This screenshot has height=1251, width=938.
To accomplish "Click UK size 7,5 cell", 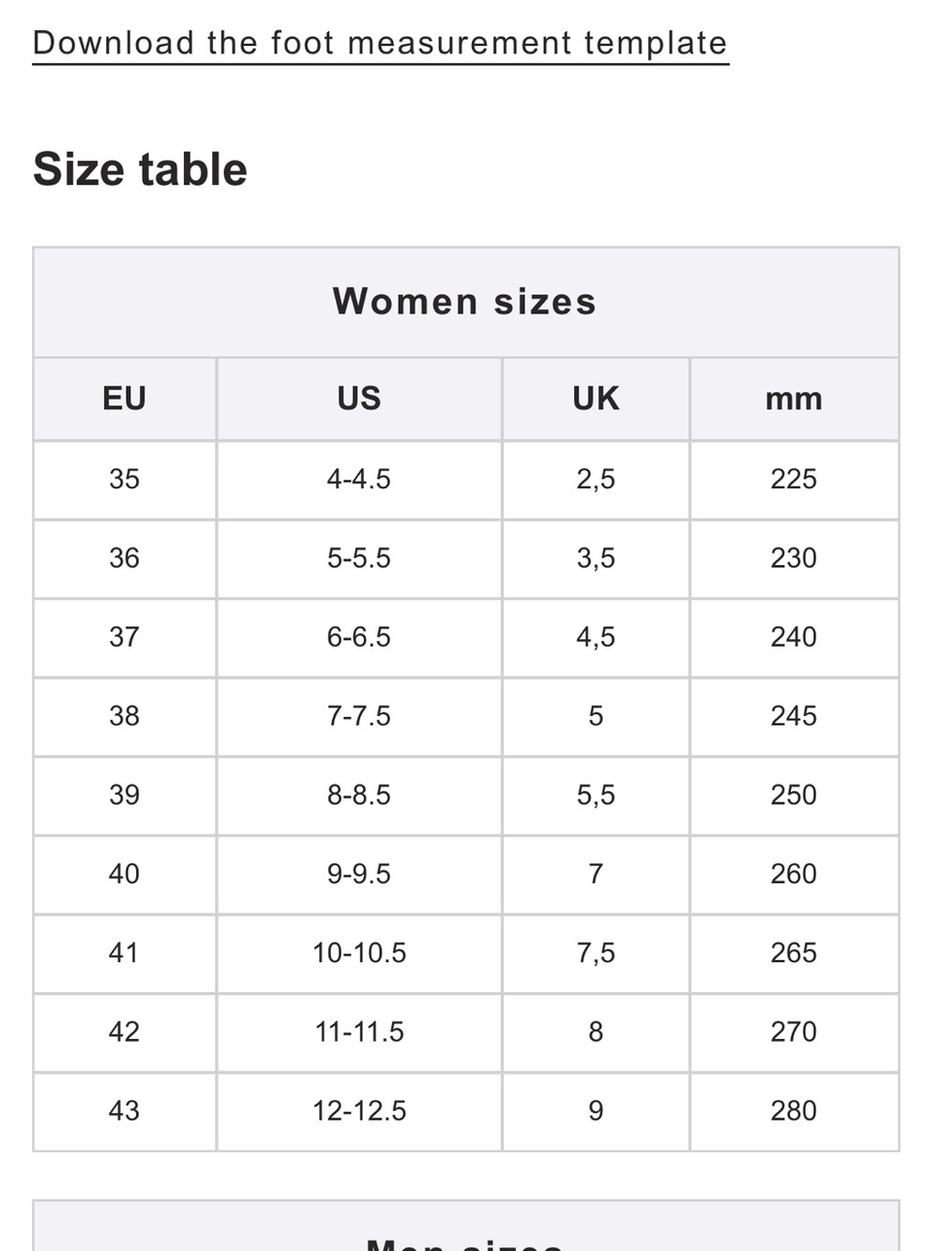I will click(x=596, y=953).
